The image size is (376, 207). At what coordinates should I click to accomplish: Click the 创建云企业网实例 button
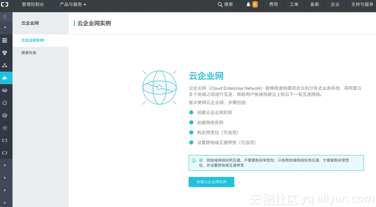(x=211, y=182)
